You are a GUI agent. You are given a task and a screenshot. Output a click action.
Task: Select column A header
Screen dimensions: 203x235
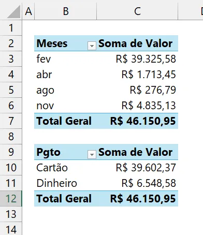(x=28, y=11)
